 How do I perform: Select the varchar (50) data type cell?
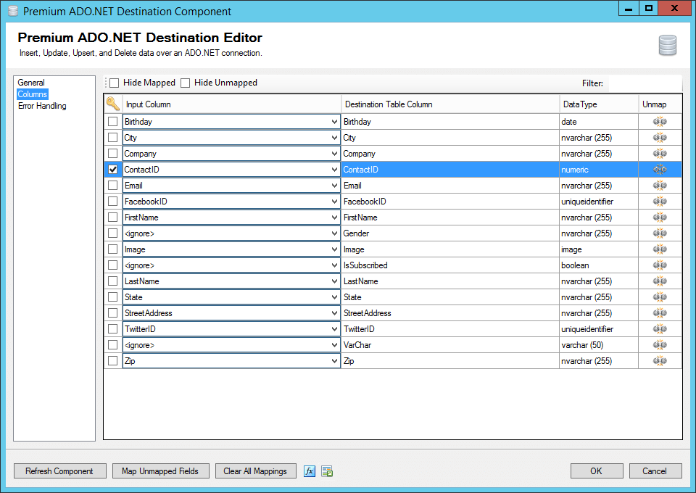(599, 345)
